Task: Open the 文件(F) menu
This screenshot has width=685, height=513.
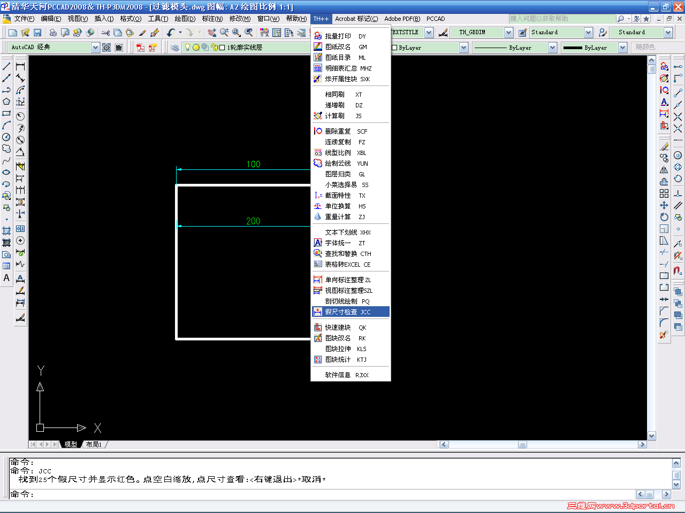Action: click(24, 19)
